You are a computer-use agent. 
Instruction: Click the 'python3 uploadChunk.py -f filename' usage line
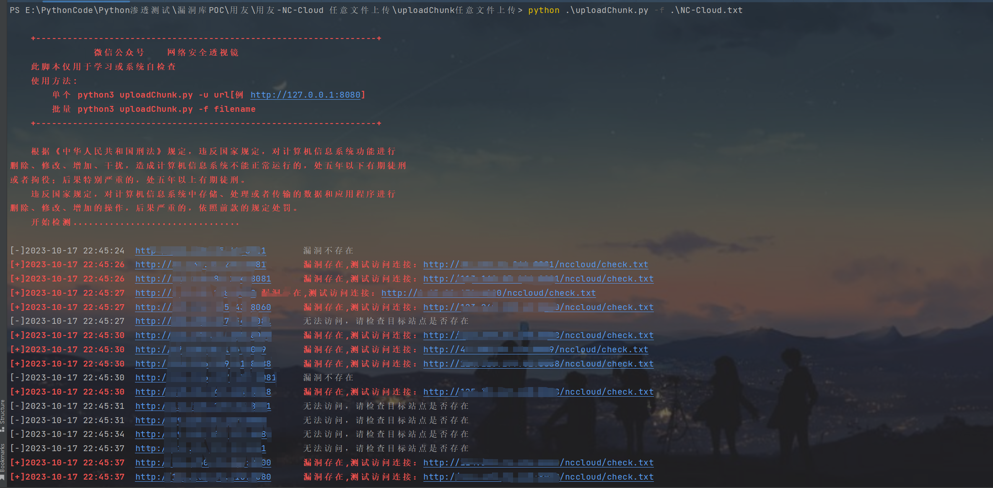166,109
